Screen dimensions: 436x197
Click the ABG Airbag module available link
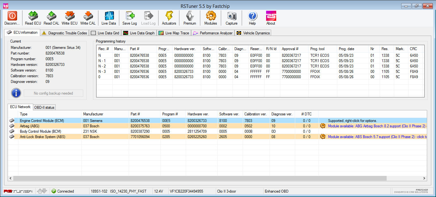click(377, 126)
